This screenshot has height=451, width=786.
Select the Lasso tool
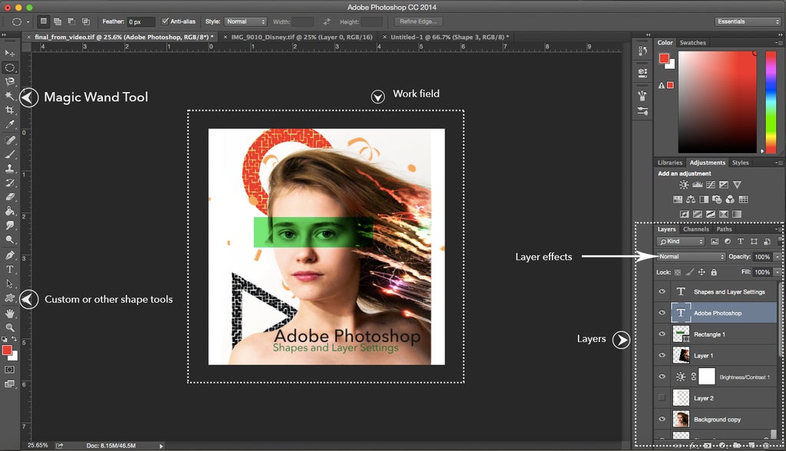click(x=10, y=81)
